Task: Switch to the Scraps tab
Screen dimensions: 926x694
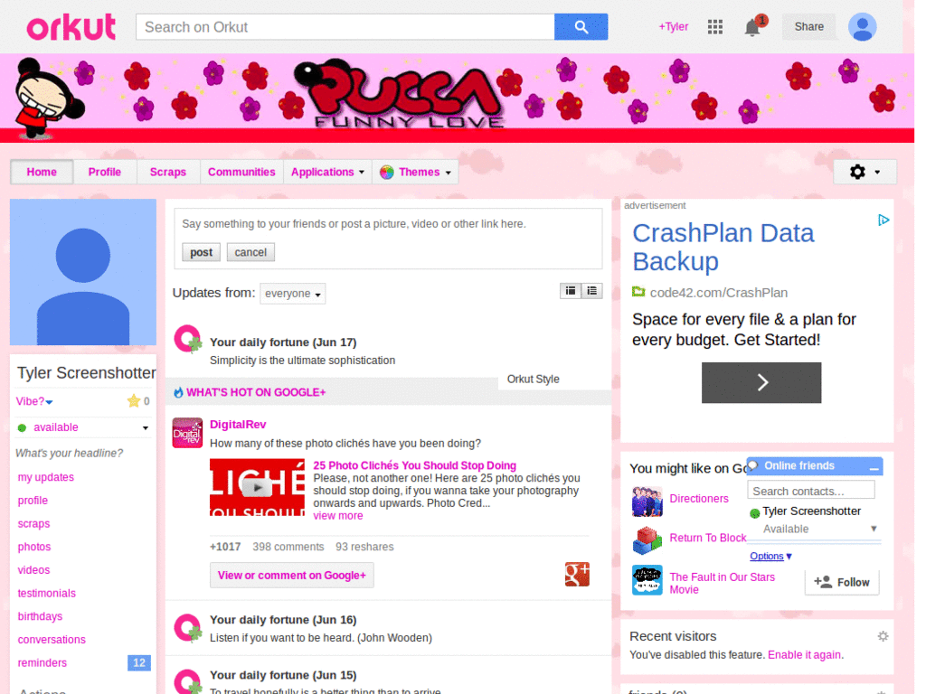Action: [167, 172]
